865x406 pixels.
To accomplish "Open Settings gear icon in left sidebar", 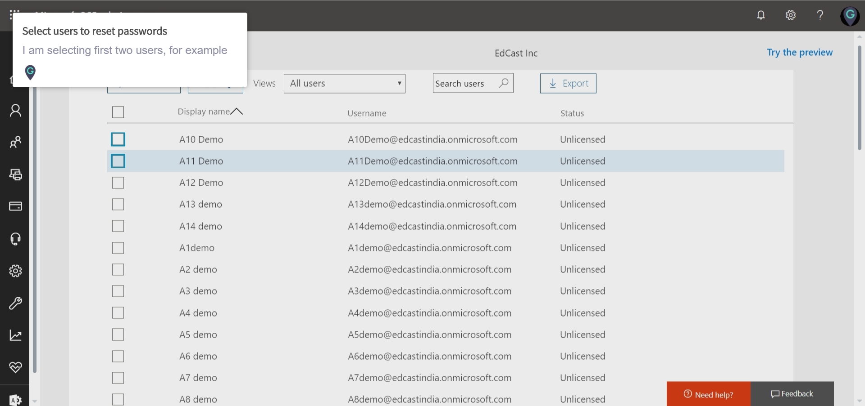I will click(x=15, y=271).
